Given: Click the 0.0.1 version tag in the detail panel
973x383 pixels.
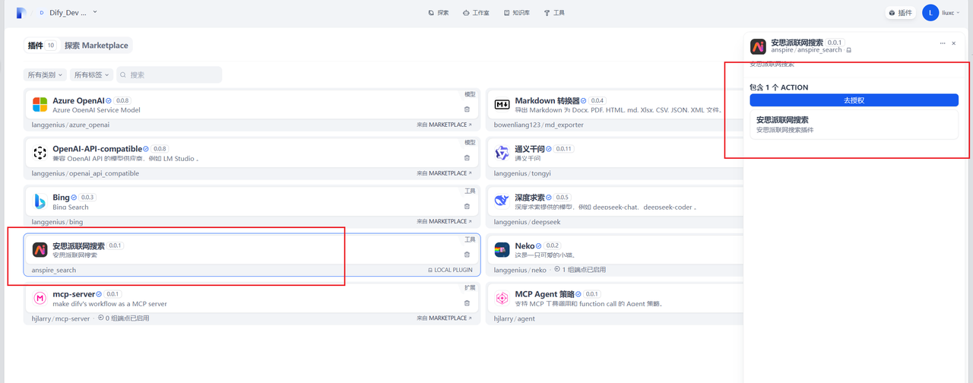Looking at the screenshot, I should pos(835,43).
